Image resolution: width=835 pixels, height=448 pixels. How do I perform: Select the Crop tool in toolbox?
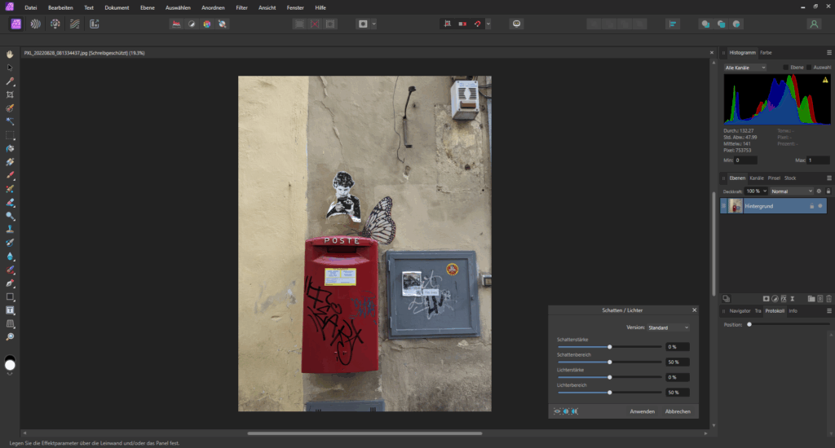click(10, 94)
